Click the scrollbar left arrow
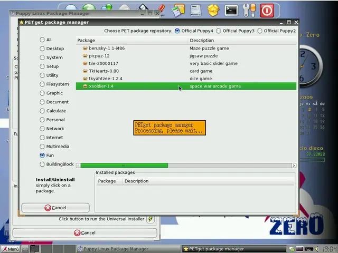 78,166
